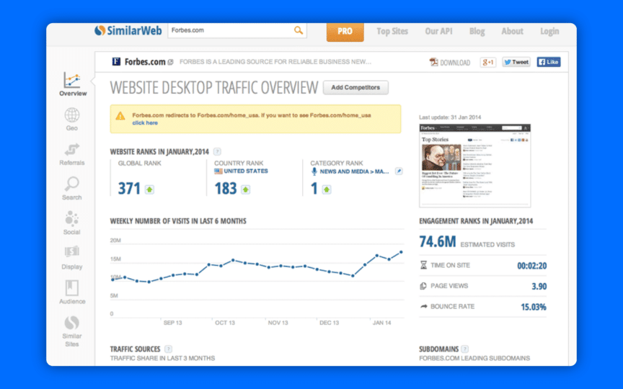The width and height of the screenshot is (623, 389).
Task: Click the Google +1 button
Action: [x=488, y=63]
